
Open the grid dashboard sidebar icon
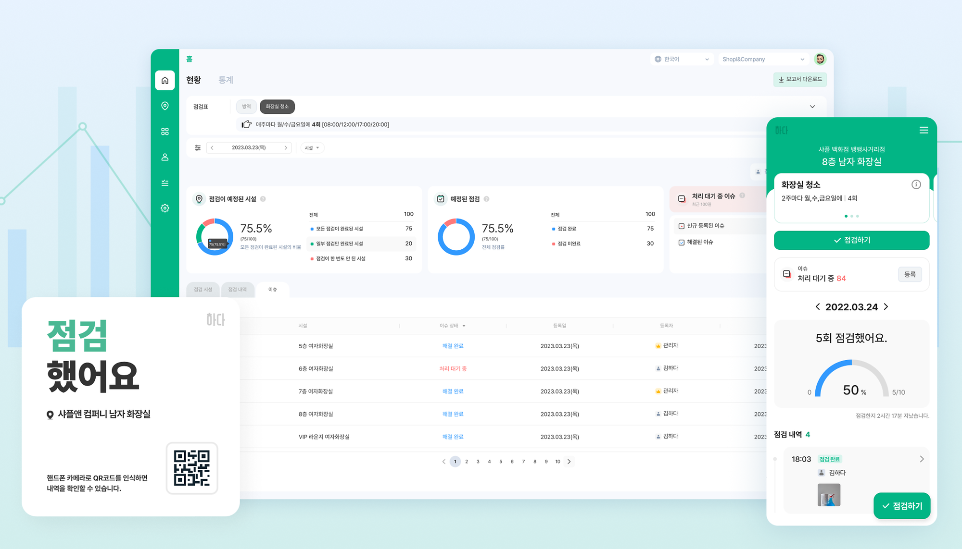[165, 131]
